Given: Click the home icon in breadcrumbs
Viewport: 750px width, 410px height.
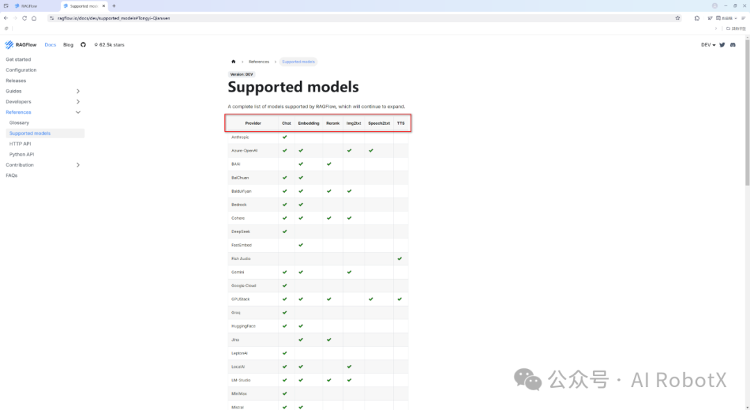Looking at the screenshot, I should coord(233,62).
